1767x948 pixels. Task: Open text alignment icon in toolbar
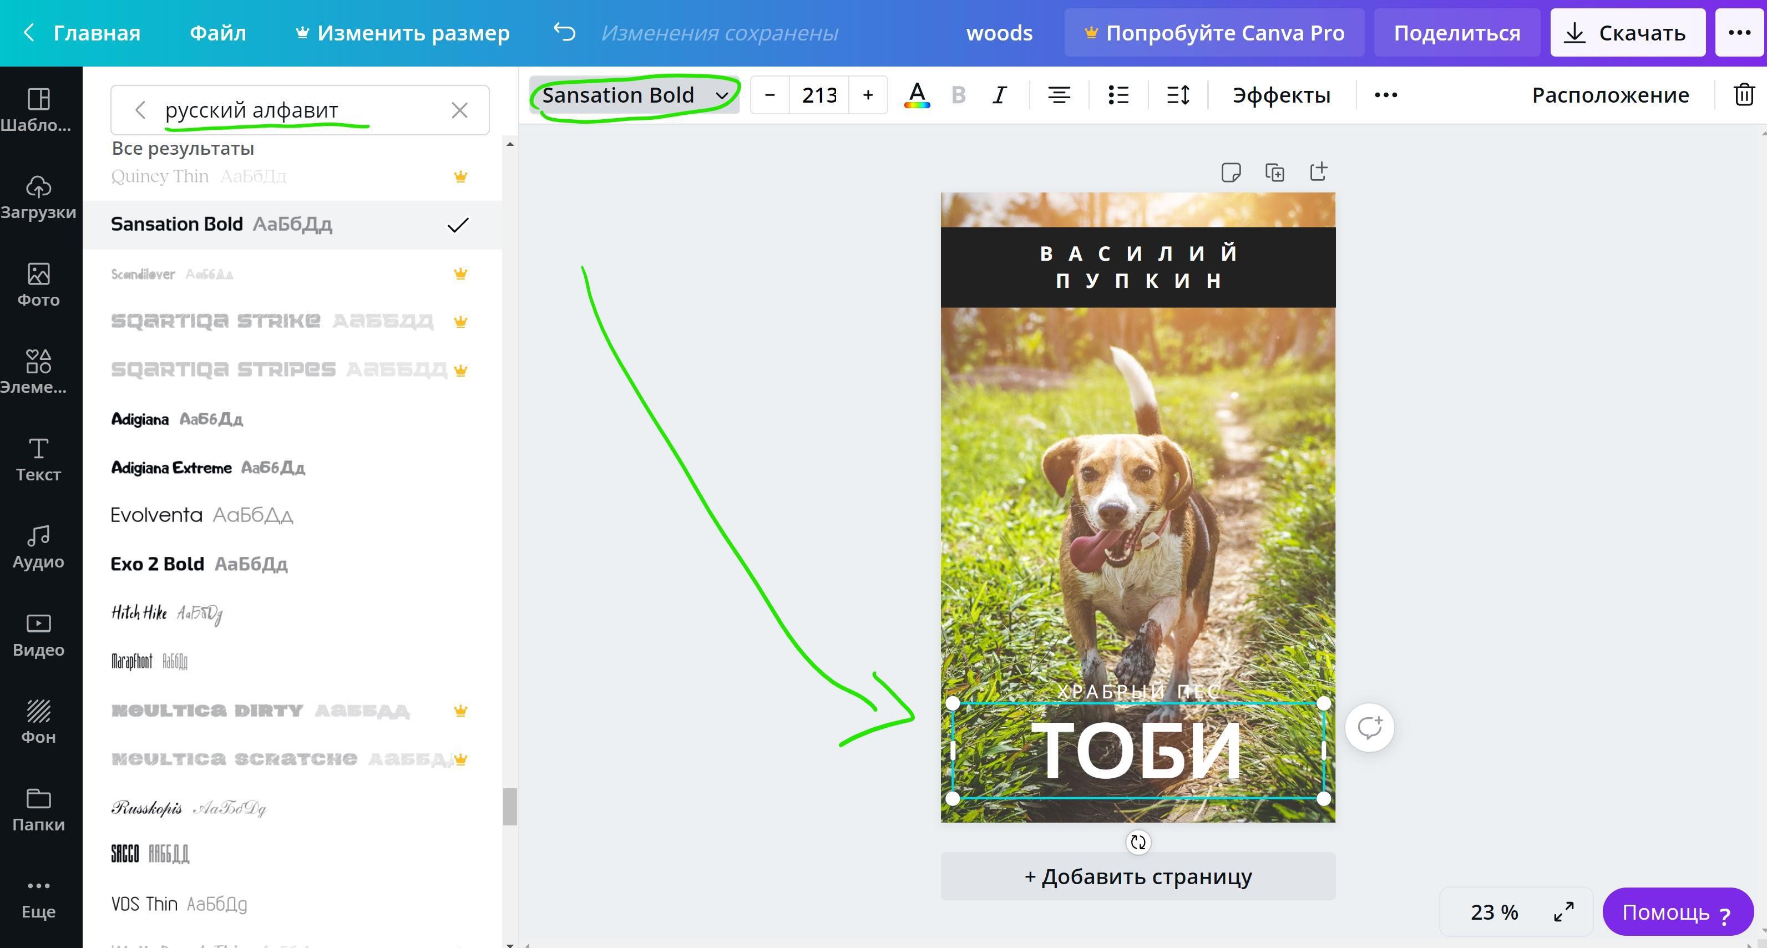tap(1059, 95)
